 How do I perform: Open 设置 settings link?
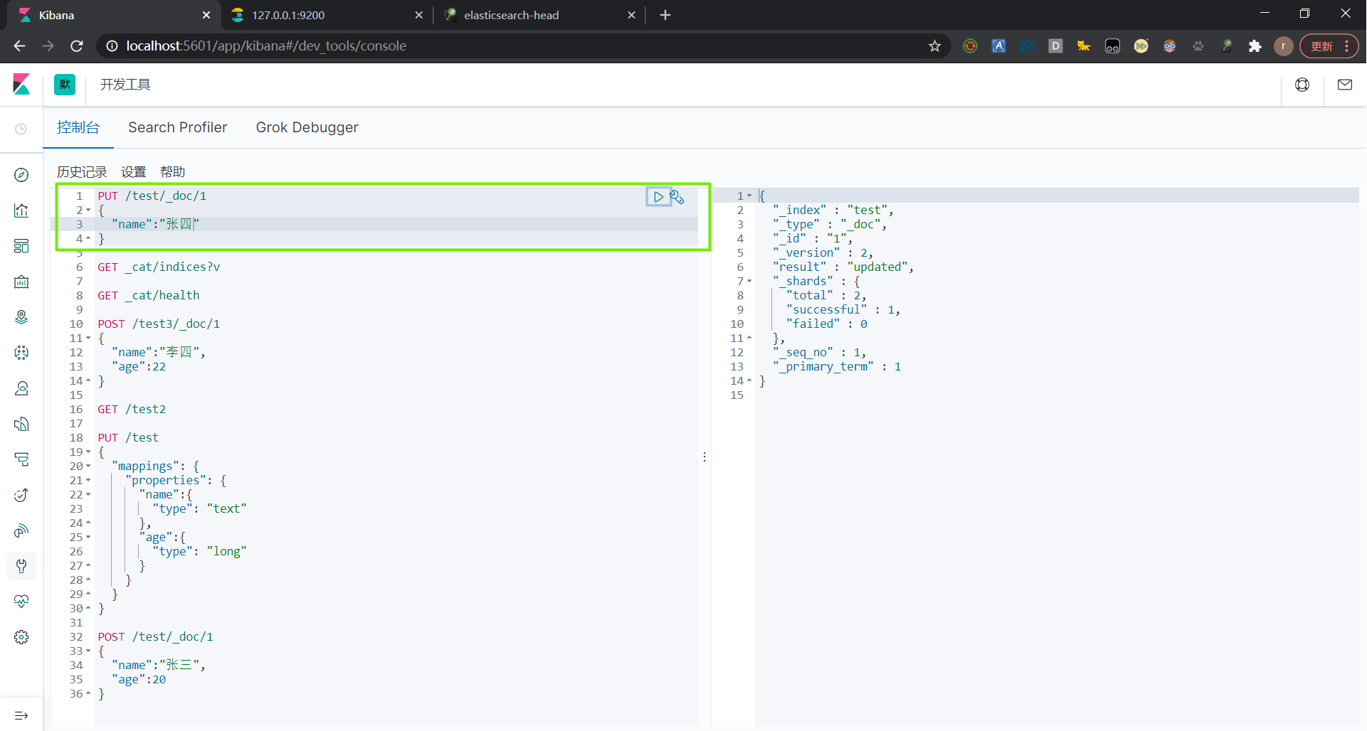click(134, 172)
